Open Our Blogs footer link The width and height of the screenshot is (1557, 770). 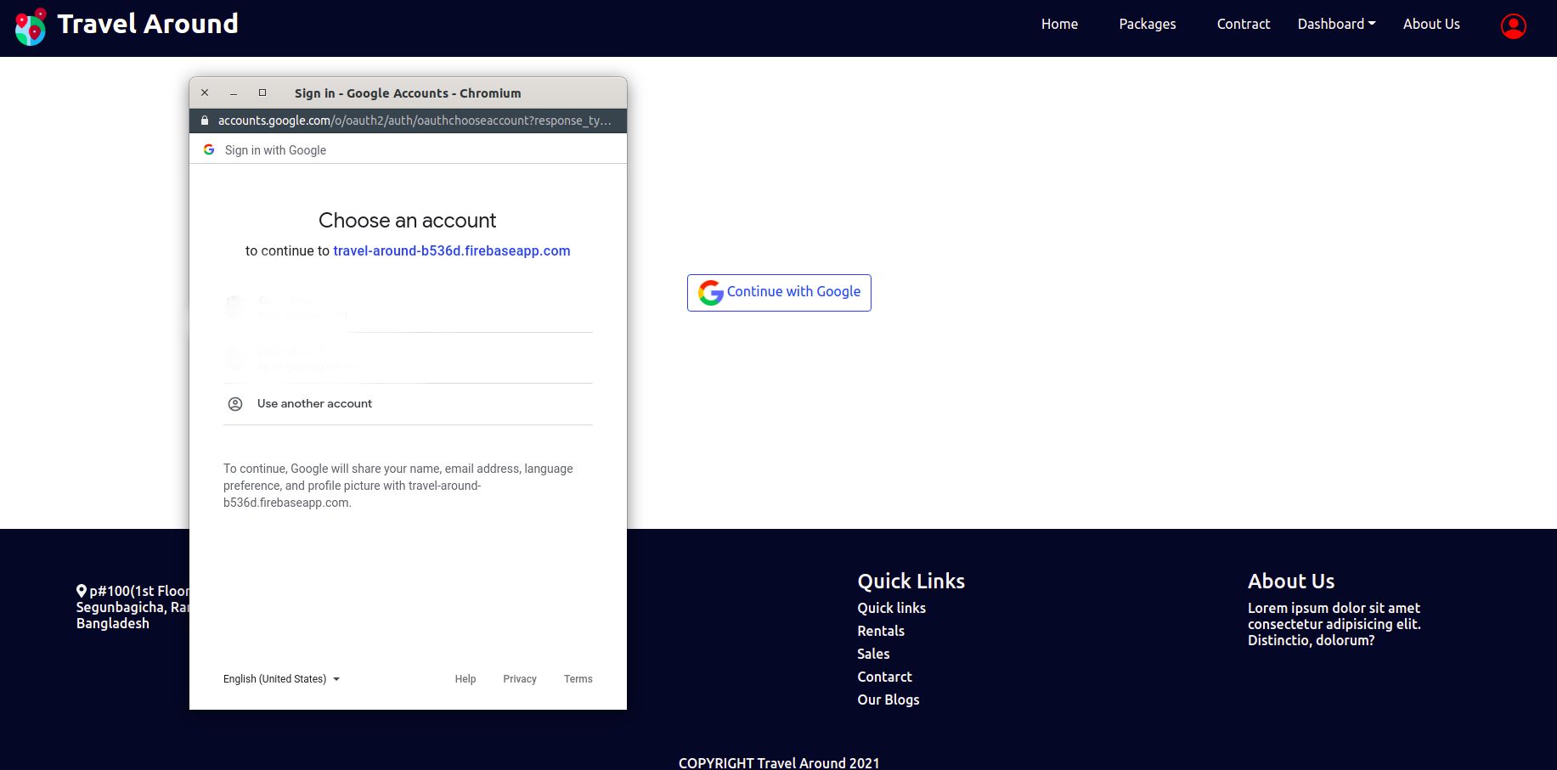pyautogui.click(x=888, y=700)
